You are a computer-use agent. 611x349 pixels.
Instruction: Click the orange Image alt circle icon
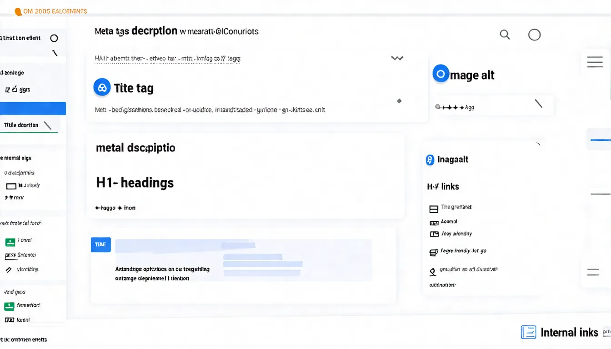(x=441, y=73)
